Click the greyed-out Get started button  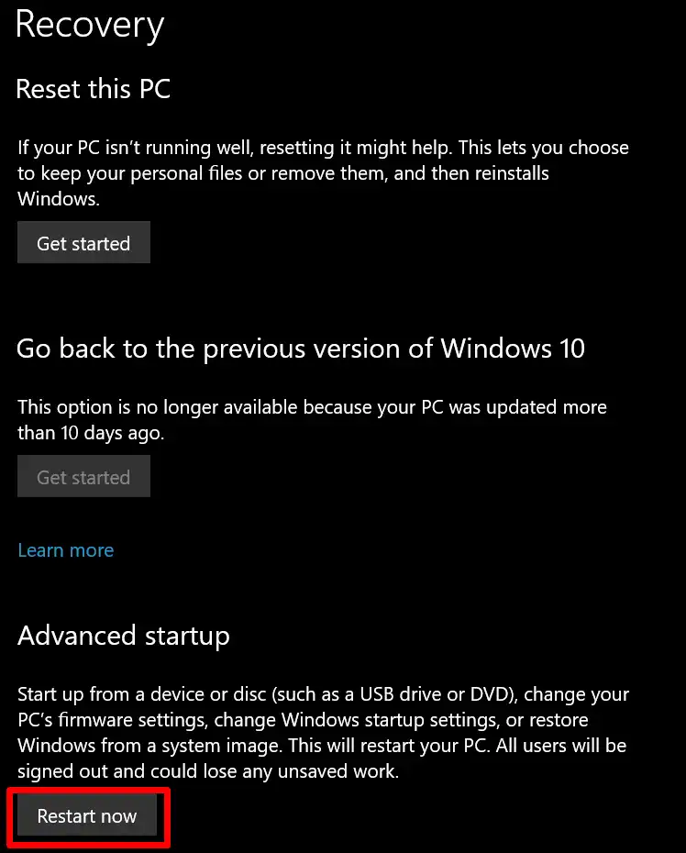[83, 478]
